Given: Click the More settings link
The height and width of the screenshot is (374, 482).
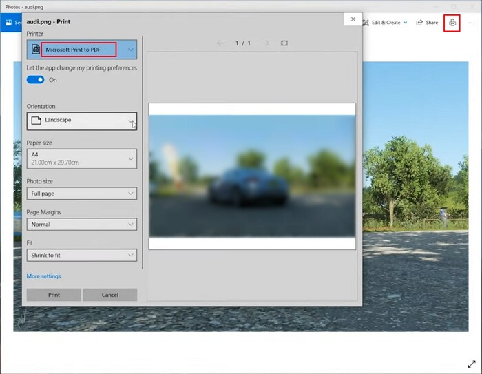Looking at the screenshot, I should (x=43, y=276).
